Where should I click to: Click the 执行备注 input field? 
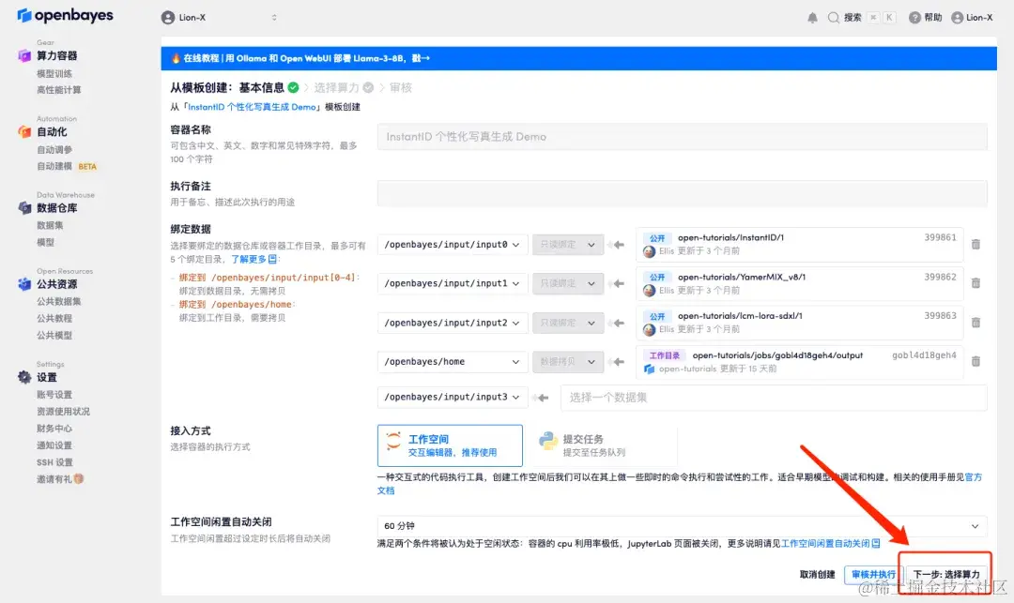tap(683, 193)
